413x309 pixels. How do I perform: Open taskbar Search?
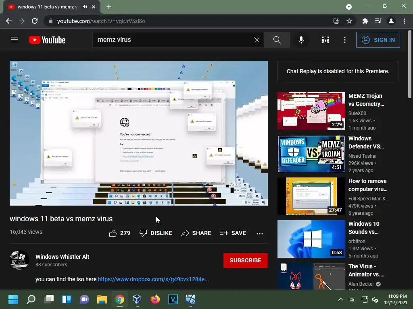point(31,299)
